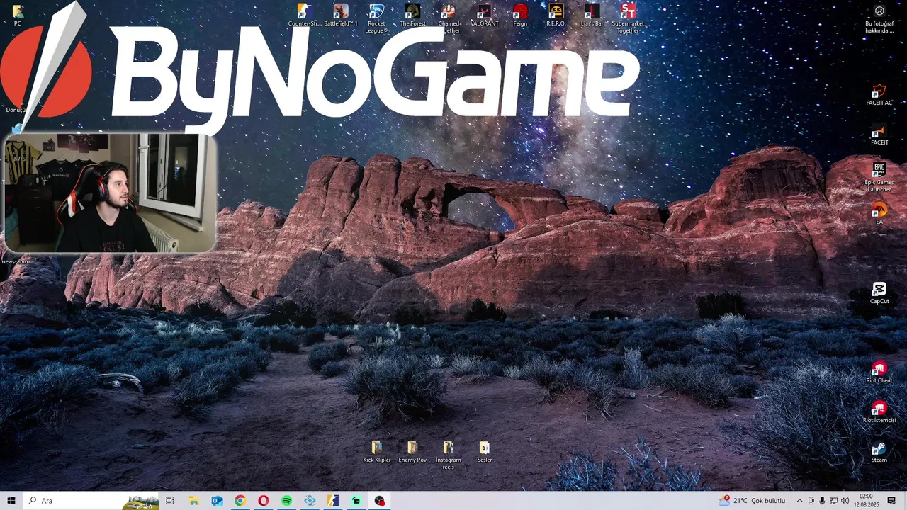The image size is (907, 510).
Task: Open Outlook from the taskbar
Action: [217, 501]
